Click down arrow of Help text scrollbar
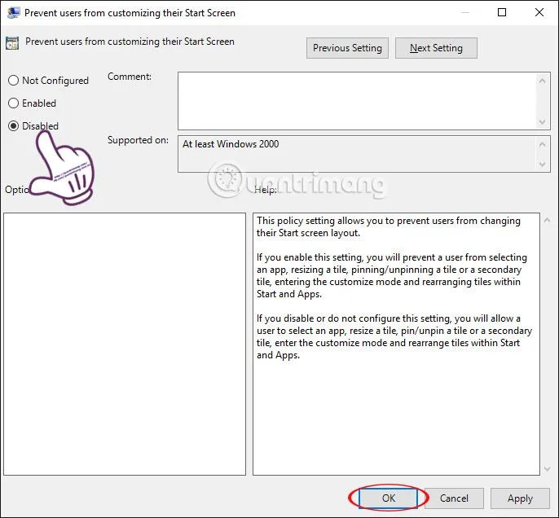559x518 pixels. click(x=548, y=469)
